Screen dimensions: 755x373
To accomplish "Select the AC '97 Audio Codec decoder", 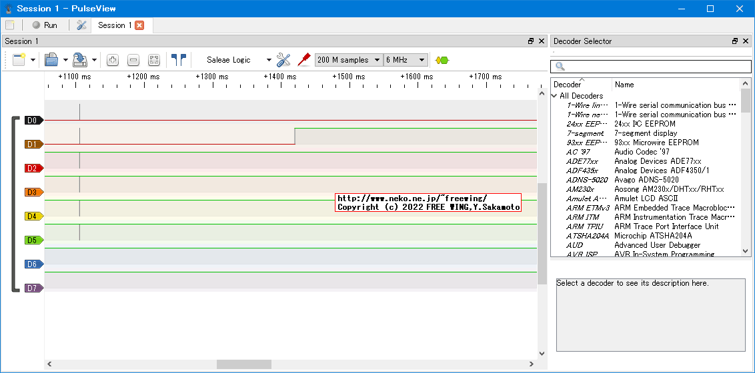I will (x=645, y=152).
